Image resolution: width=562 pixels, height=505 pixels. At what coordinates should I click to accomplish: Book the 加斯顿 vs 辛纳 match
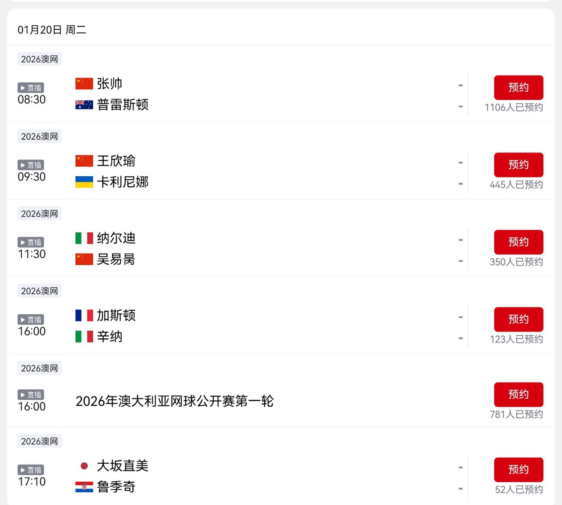point(518,320)
